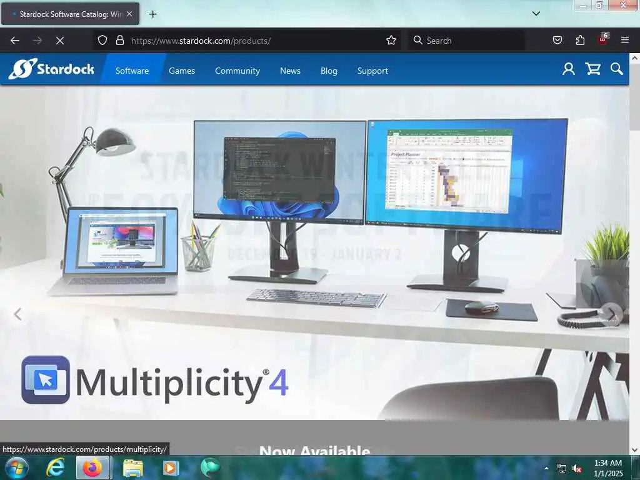640x480 pixels.
Task: Click the site search magnifier icon
Action: [x=617, y=69]
